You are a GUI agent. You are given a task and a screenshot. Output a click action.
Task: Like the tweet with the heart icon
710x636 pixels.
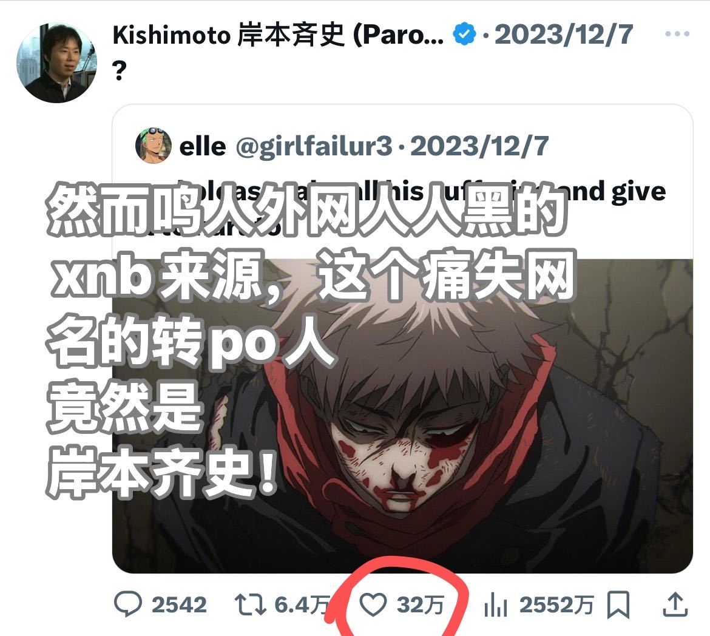click(373, 604)
